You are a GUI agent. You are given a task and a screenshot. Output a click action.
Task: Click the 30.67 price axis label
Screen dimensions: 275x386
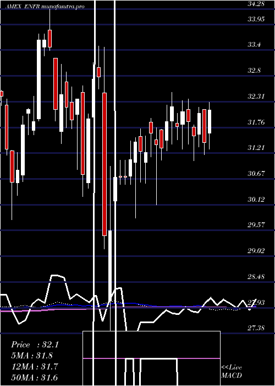(x=256, y=174)
